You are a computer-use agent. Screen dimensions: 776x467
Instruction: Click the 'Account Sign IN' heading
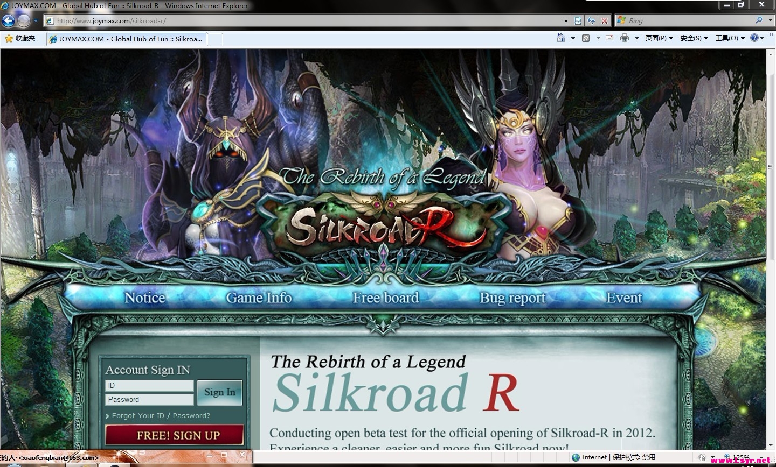tap(148, 370)
